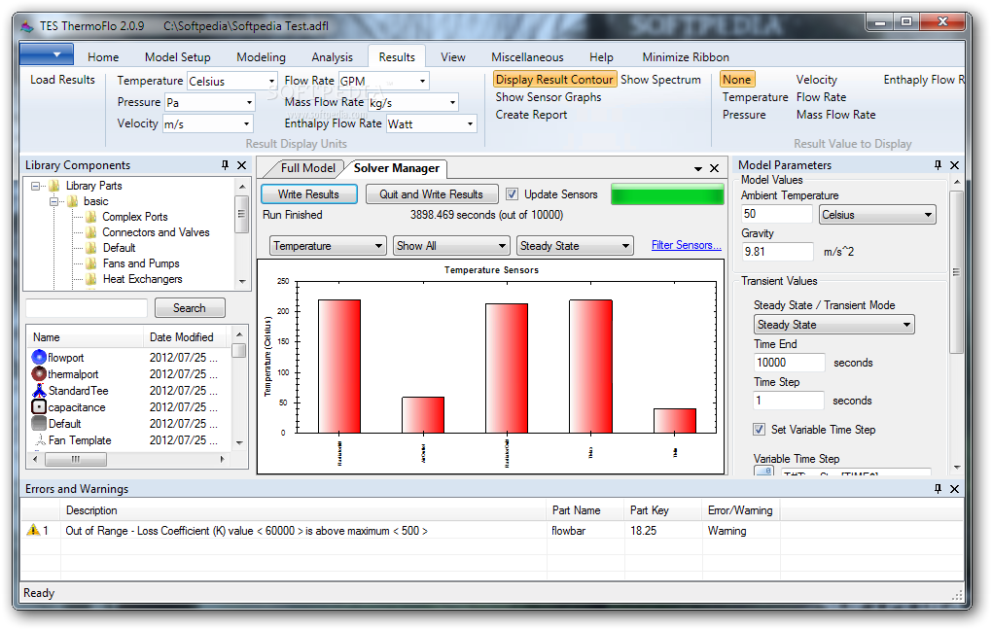Open Steady State / Transient Mode dropdown

[834, 325]
